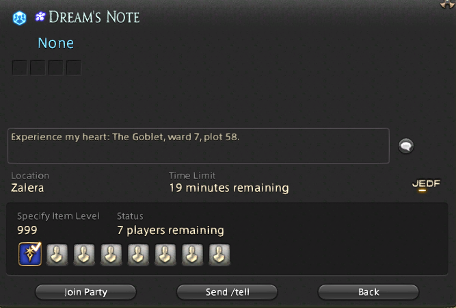Click the third empty player slot icon
Screen dimensions: 456x308
pyautogui.click(x=111, y=255)
